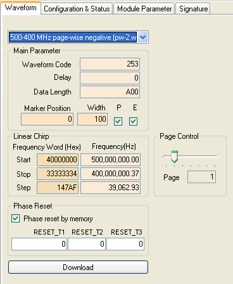Click the Start frequency Hz field
Screen dimensions: 233x284
pos(110,160)
